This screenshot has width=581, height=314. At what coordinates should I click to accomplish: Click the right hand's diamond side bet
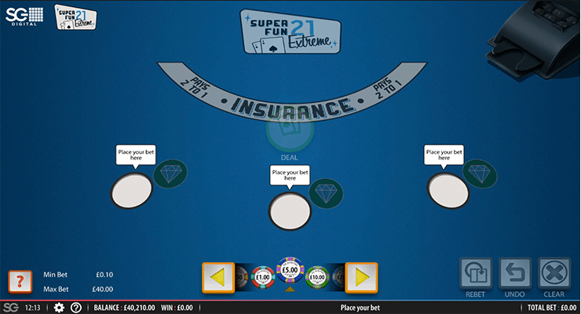point(480,173)
